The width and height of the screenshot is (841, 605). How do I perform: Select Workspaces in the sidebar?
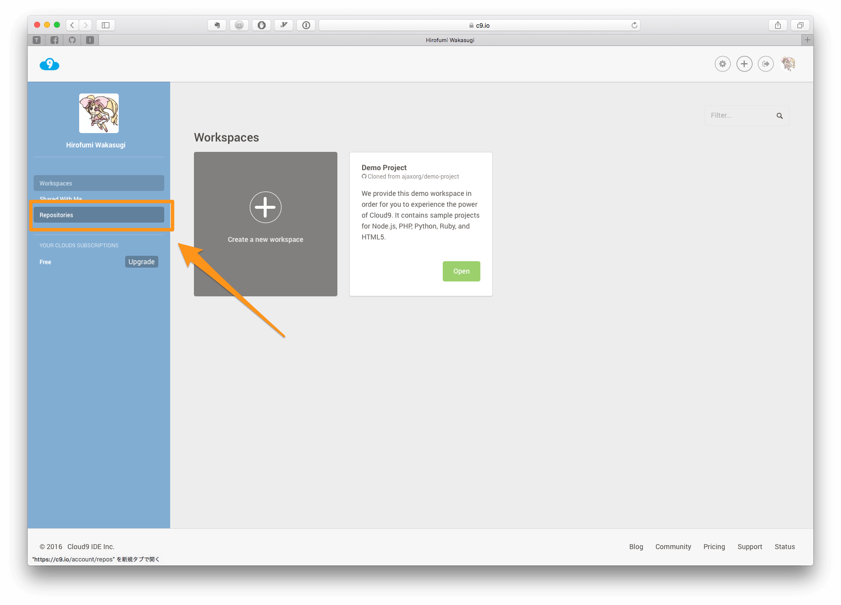point(99,183)
